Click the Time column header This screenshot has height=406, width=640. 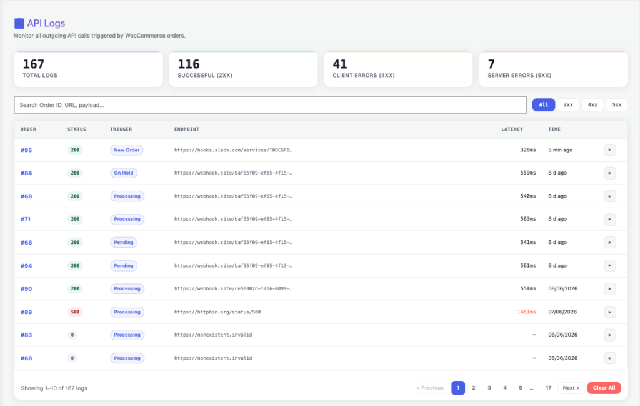point(554,129)
